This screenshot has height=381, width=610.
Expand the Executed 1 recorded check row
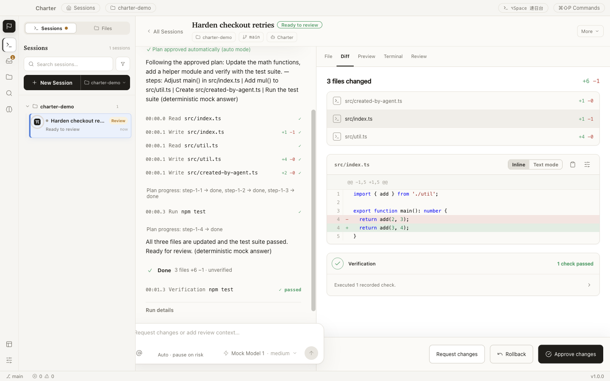click(x=463, y=285)
